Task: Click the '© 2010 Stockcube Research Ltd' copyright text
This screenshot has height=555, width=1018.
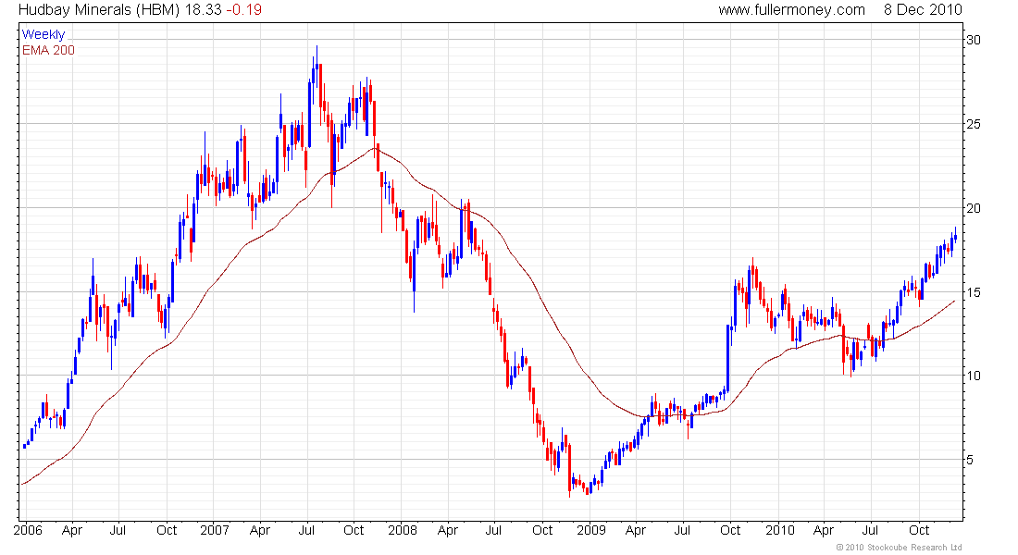Action: coord(899,548)
